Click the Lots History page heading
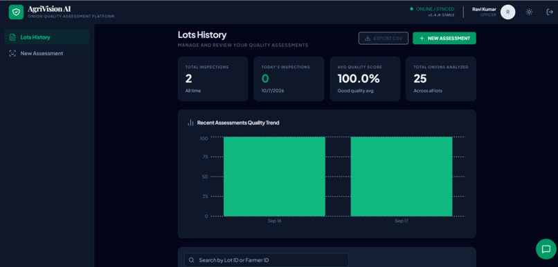The image size is (558, 267). tap(202, 34)
